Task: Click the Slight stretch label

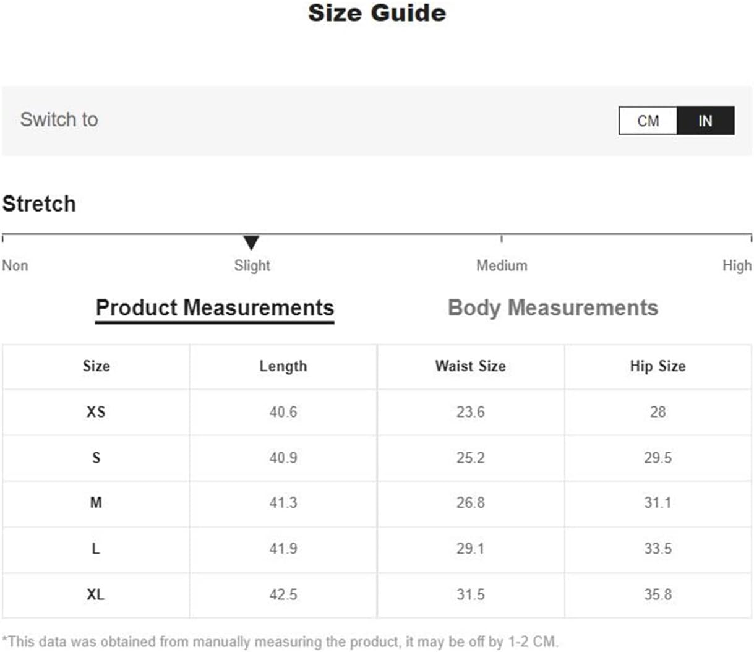Action: coord(252,265)
